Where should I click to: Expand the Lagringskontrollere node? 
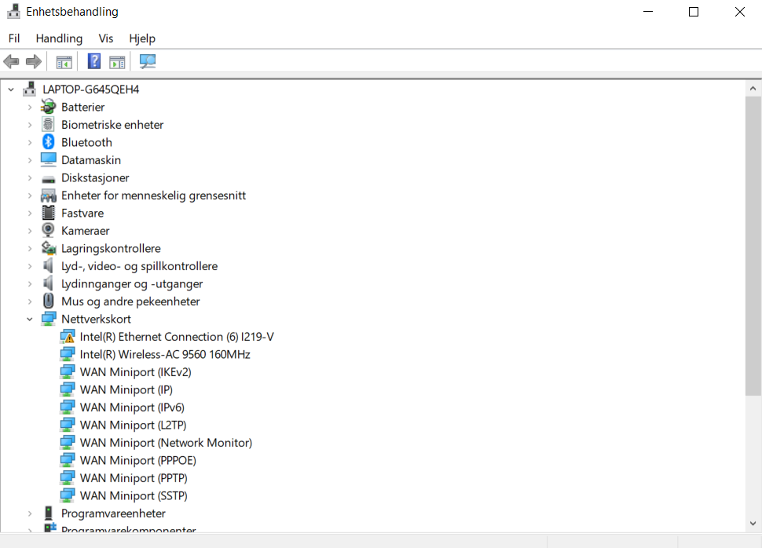pyautogui.click(x=30, y=249)
